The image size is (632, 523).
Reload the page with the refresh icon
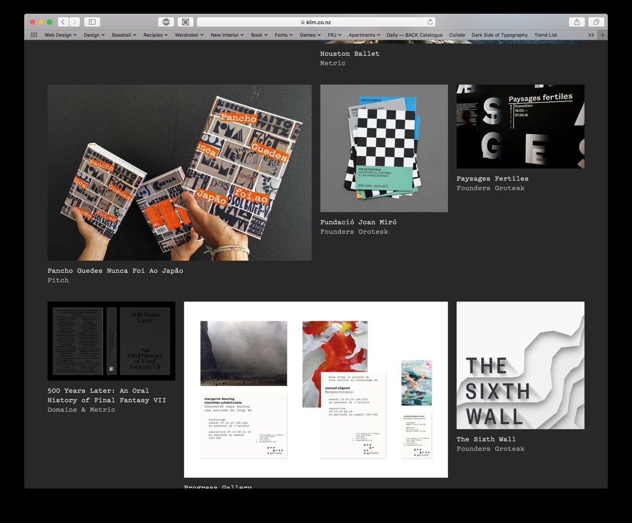pos(430,22)
